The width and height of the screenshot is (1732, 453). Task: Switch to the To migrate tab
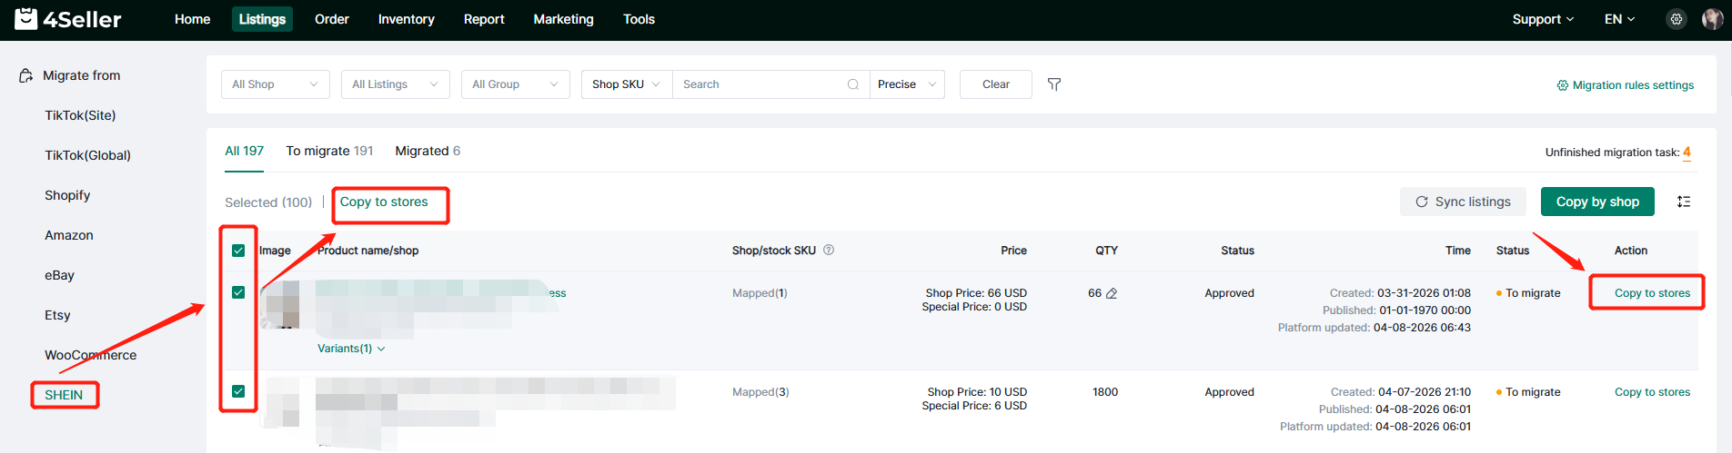coord(329,151)
